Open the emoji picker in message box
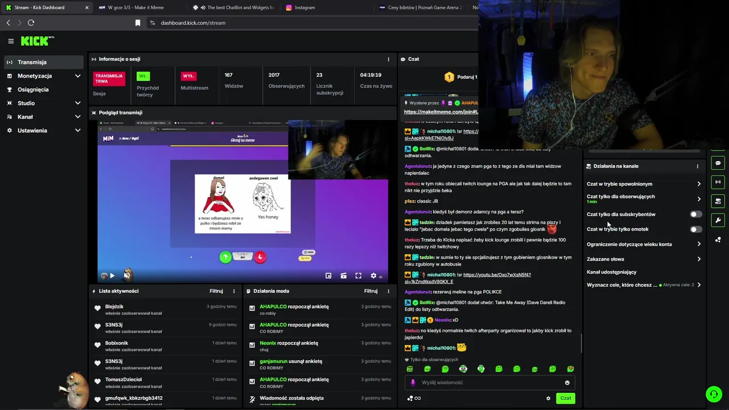 click(567, 383)
